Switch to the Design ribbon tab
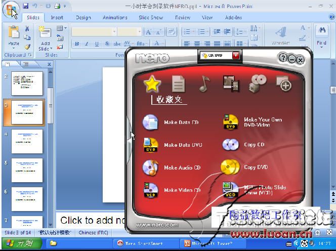 (x=83, y=18)
